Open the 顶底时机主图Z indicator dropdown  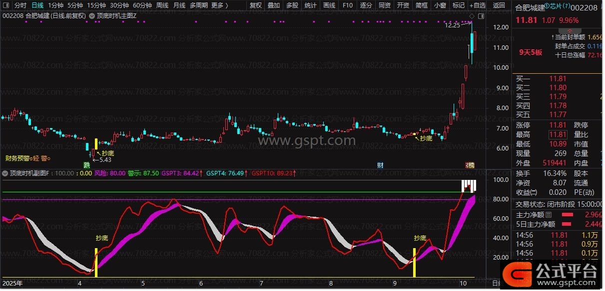tap(92, 15)
